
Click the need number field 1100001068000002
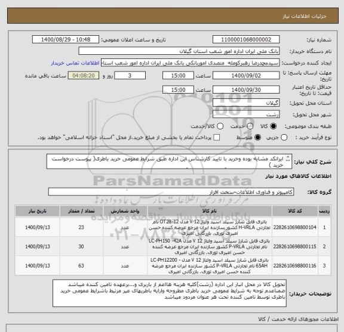tap(246, 40)
